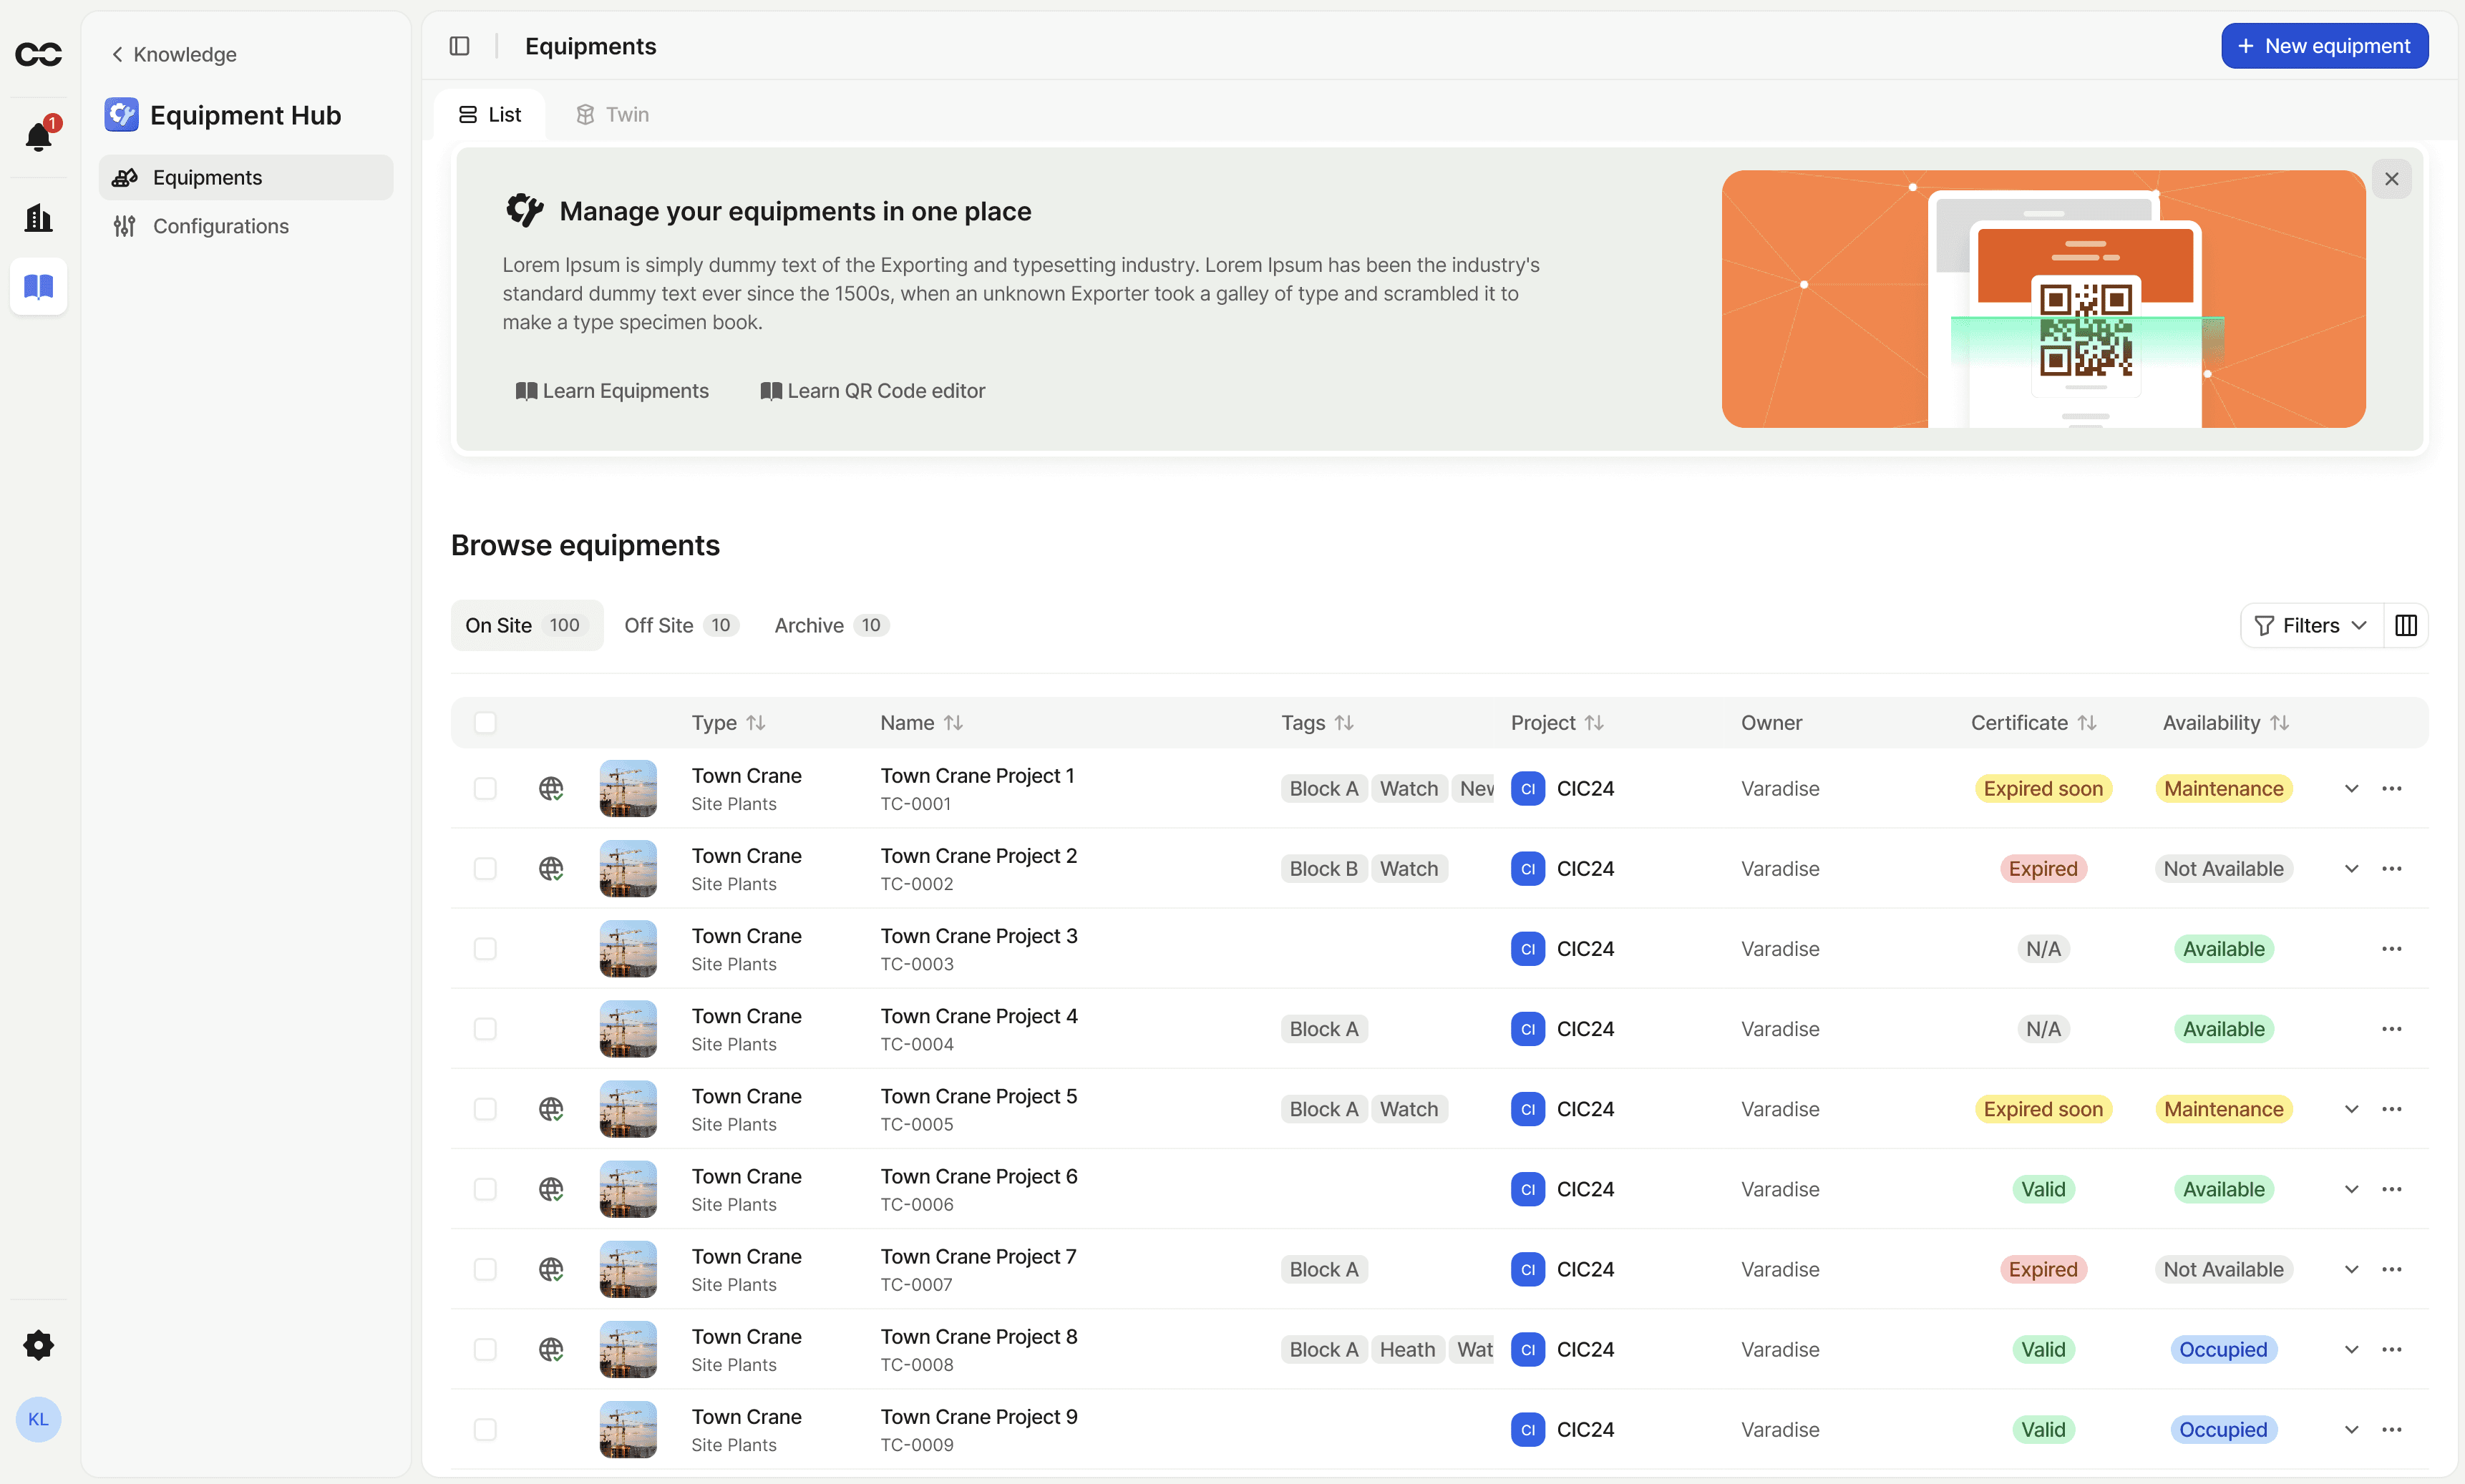Click the column layout icon beside Filters

tap(2406, 625)
